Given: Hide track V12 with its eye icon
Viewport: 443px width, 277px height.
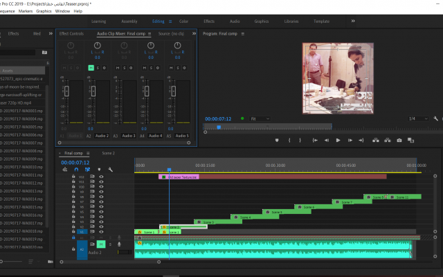Looking at the screenshot, I should [x=101, y=177].
